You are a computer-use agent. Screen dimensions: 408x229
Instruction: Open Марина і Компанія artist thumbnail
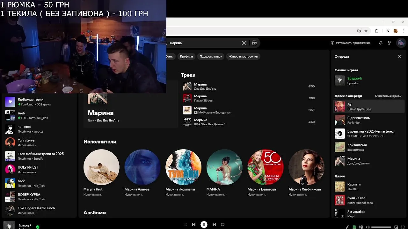click(184, 167)
